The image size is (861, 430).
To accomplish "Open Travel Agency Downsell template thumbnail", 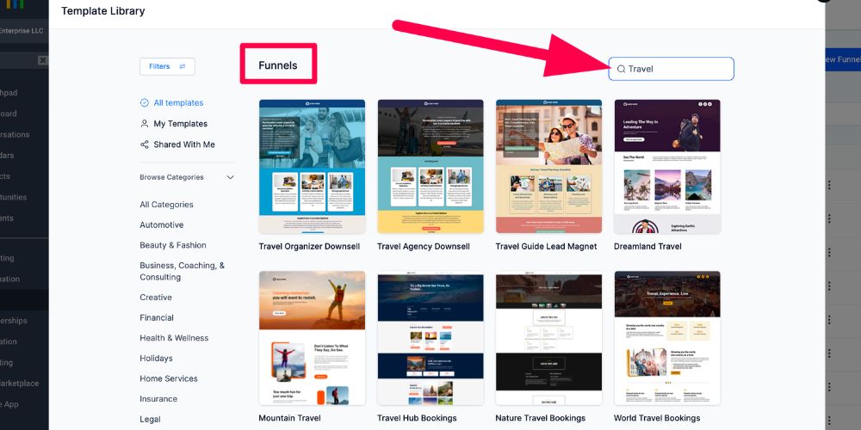I will [430, 167].
